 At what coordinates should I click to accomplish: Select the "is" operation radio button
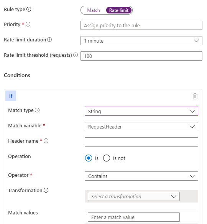89,158
